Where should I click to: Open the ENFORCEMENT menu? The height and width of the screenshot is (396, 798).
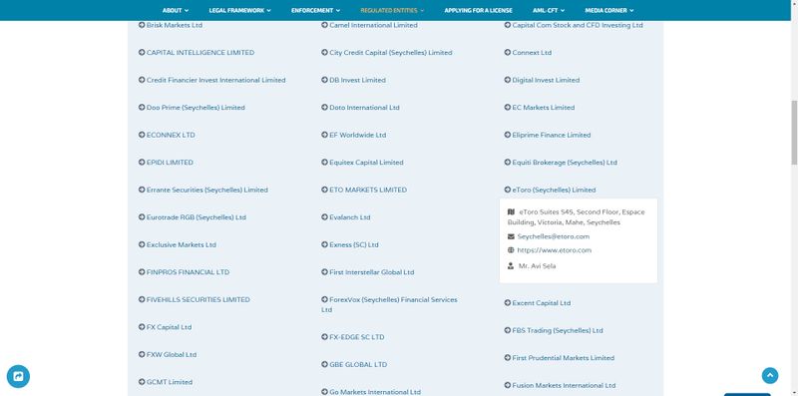pos(315,10)
